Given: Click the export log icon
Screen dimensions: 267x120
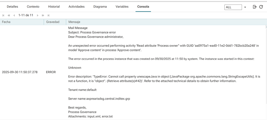Looking at the screenshot, I should click(x=255, y=7).
